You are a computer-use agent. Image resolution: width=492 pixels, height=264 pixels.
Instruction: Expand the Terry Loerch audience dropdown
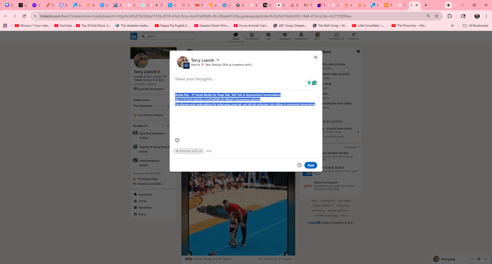tap(218, 60)
